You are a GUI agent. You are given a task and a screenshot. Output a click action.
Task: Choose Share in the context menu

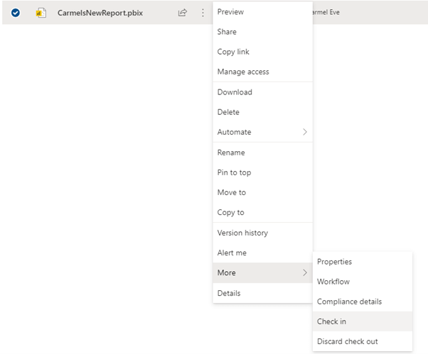coord(227,32)
